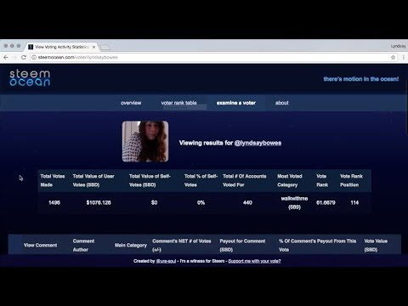Open the about page
Image resolution: width=408 pixels, height=306 pixels.
click(x=282, y=103)
